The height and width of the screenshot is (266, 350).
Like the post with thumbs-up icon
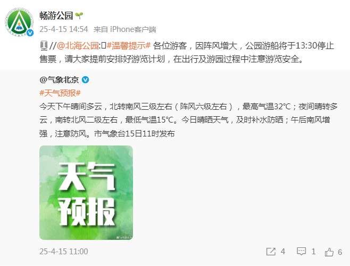329,252
